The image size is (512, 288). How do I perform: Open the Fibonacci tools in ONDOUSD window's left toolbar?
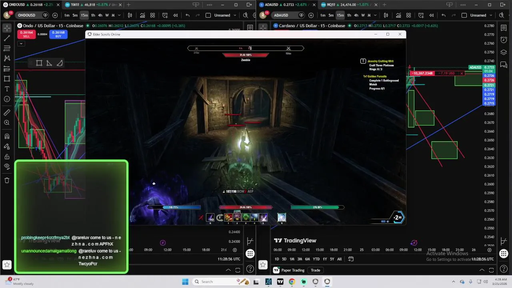(x=7, y=48)
